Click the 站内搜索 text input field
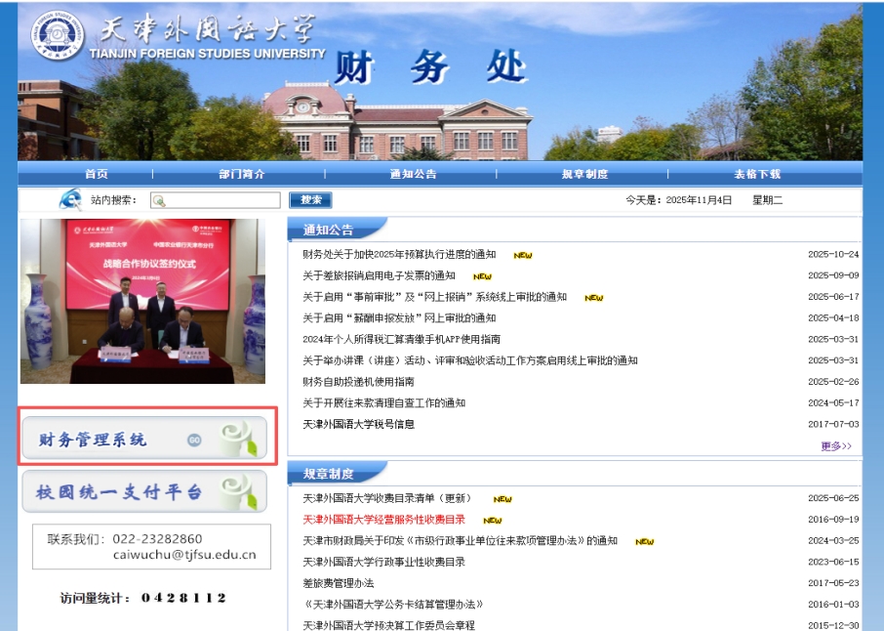 tap(215, 200)
